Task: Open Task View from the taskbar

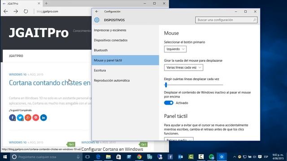Action: click(87, 157)
